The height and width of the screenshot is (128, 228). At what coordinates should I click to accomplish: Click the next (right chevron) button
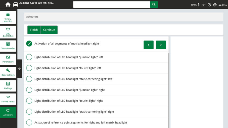(161, 45)
